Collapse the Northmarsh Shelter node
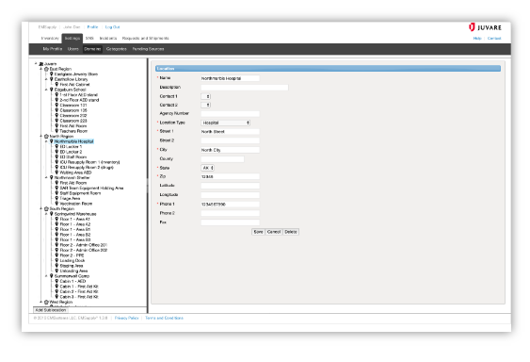Image resolution: width=530 pixels, height=362 pixels. 46,178
